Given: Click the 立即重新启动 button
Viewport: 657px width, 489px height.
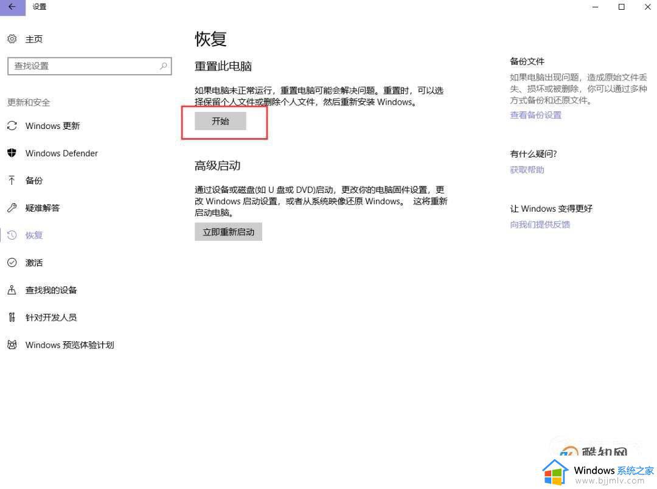Looking at the screenshot, I should click(228, 232).
